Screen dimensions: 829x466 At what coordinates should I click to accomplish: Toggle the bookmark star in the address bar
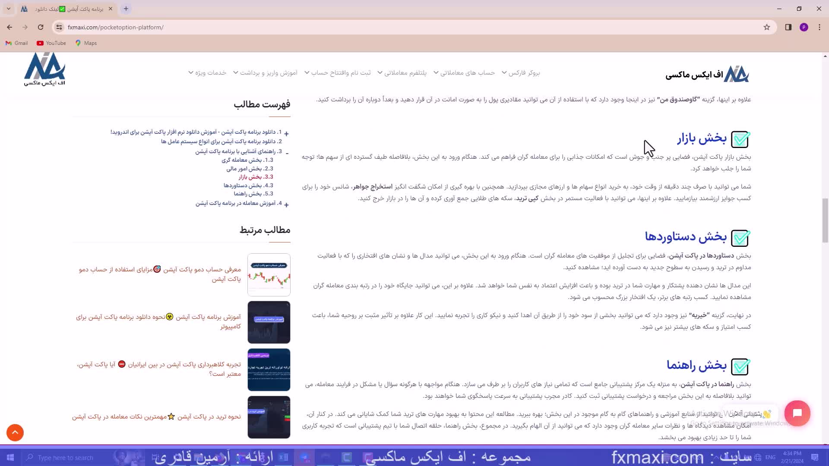[x=766, y=27]
